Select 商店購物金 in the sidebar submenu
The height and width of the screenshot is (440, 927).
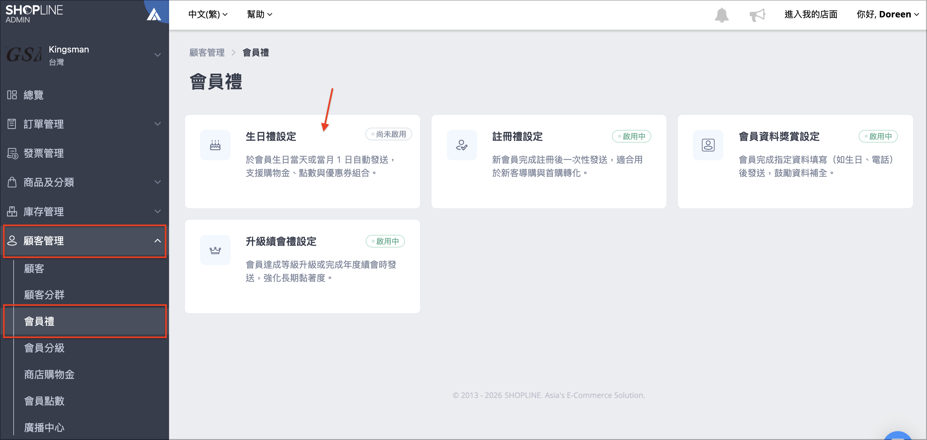coord(49,374)
